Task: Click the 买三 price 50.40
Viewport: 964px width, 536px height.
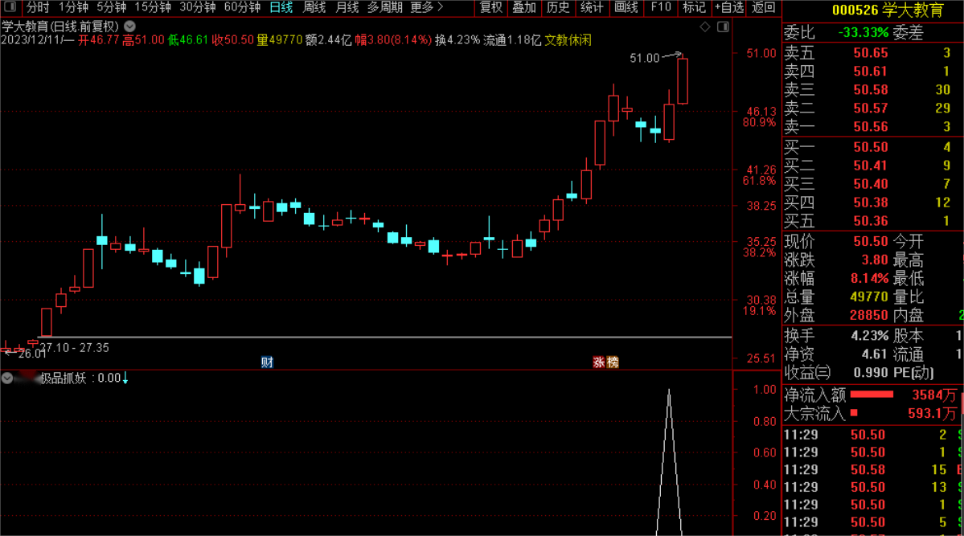Action: pos(871,184)
